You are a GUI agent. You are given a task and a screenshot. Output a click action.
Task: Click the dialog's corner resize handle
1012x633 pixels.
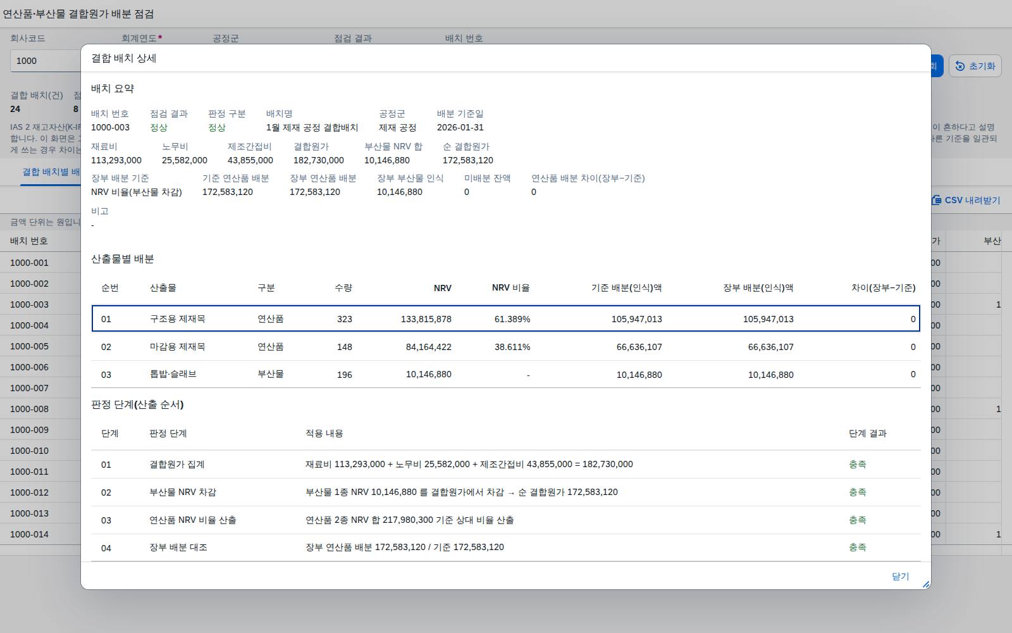click(x=926, y=584)
